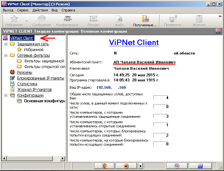Select Конфигурации in the tree
224x171 pixels.
pos(30,95)
